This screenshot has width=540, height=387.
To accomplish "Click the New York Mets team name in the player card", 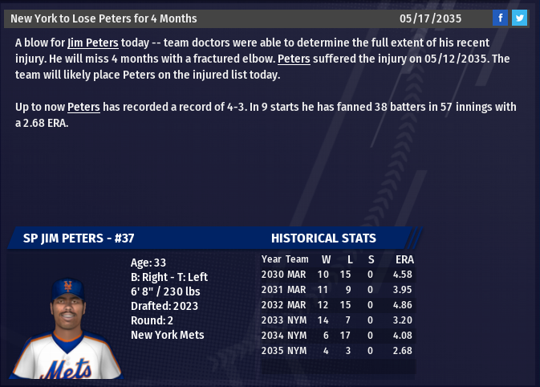I will [x=167, y=335].
